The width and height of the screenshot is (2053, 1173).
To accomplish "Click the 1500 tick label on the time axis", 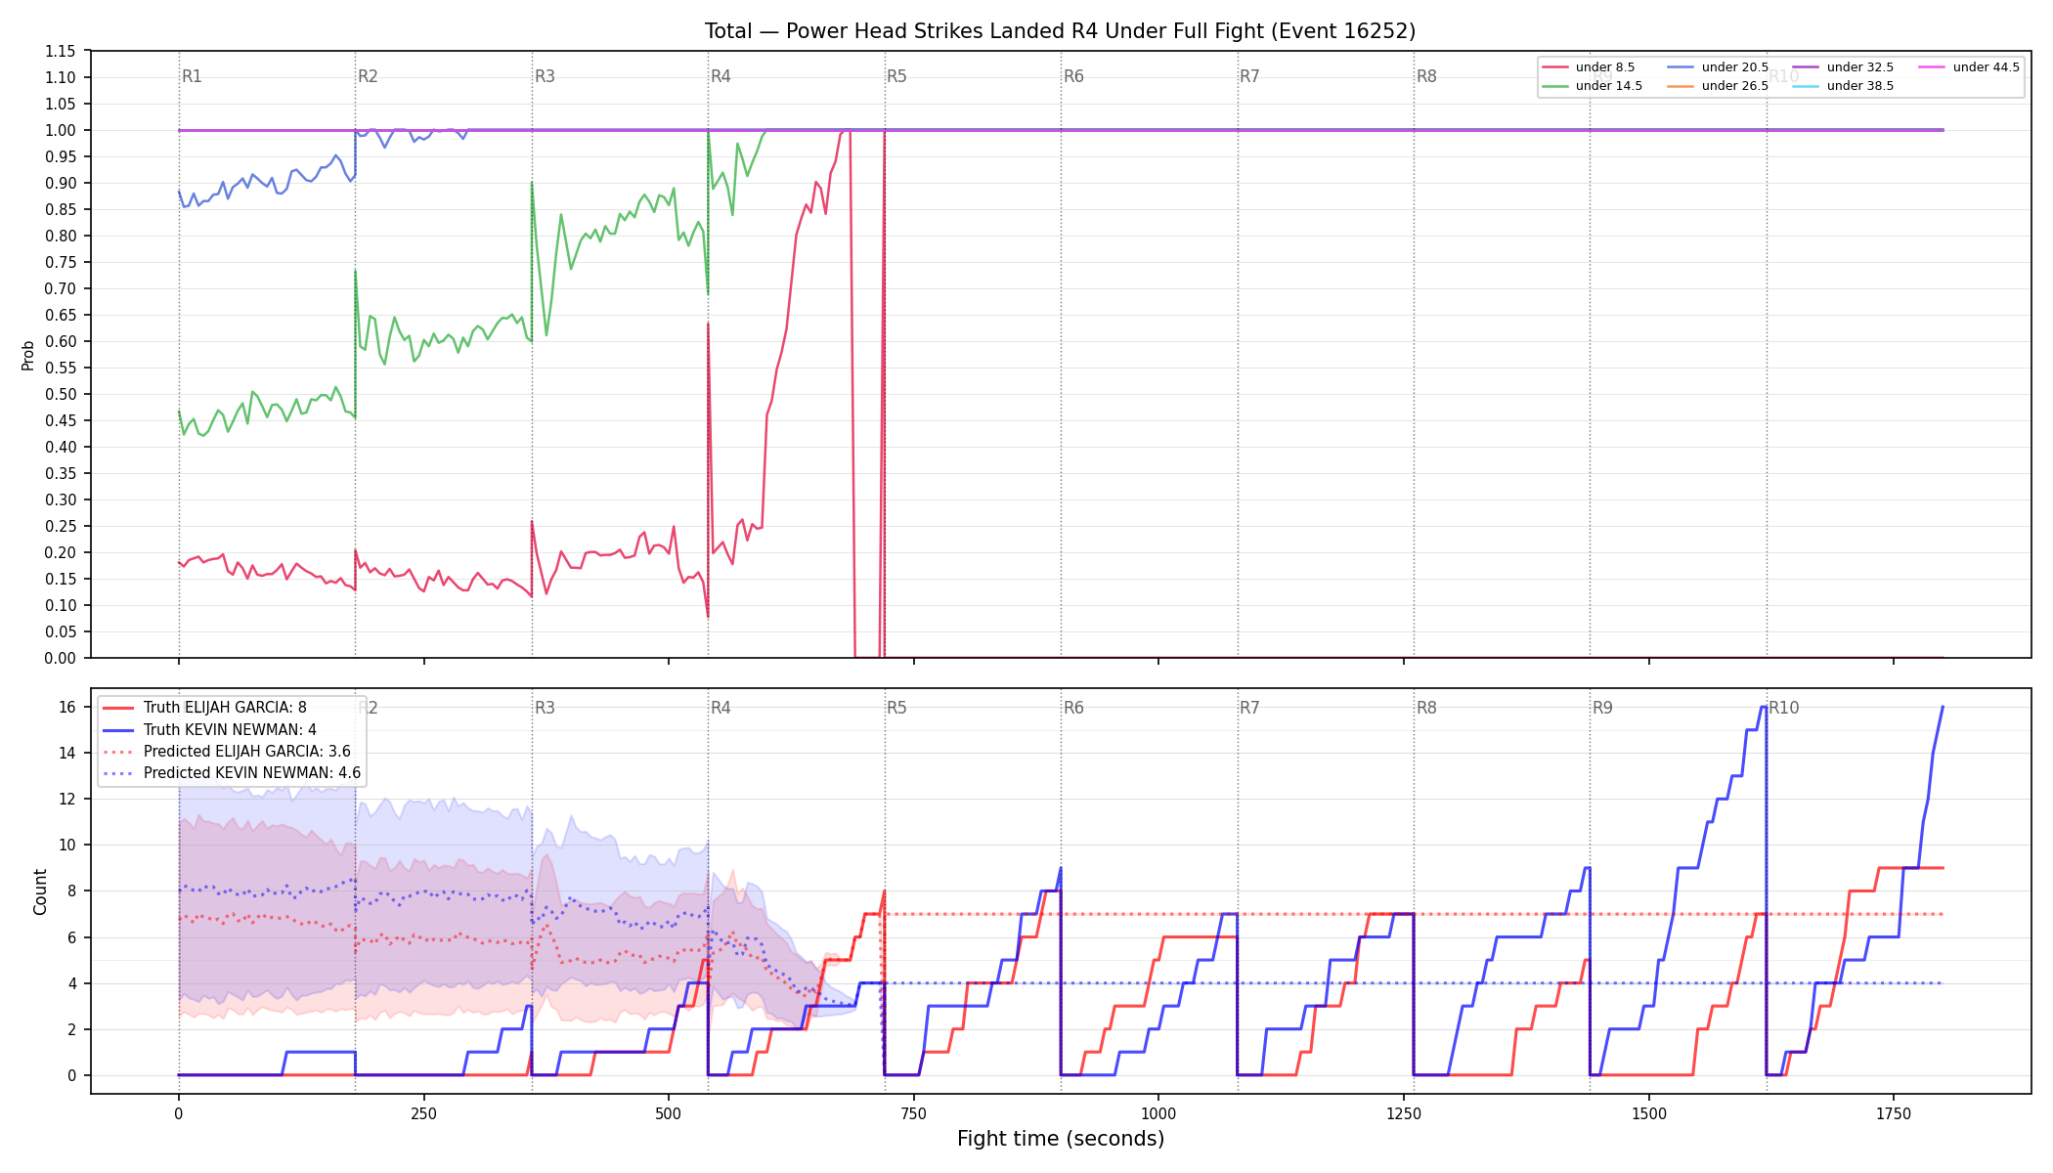I will 1649,1113.
